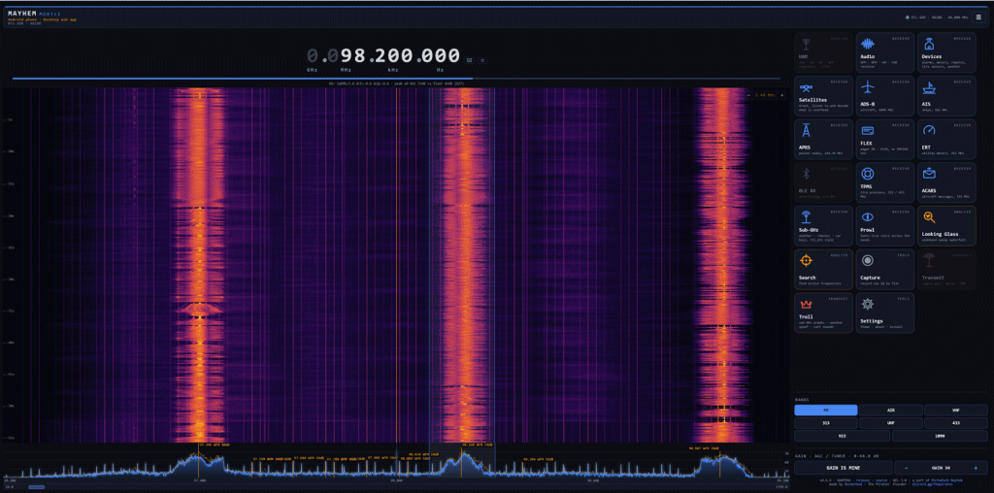Select the 1090 band preset
Viewport: 994px width, 493px height.
[940, 436]
